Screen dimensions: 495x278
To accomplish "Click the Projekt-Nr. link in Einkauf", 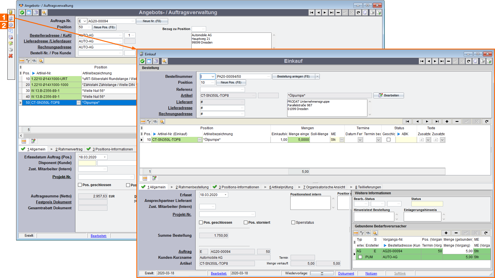I will [x=182, y=215].
